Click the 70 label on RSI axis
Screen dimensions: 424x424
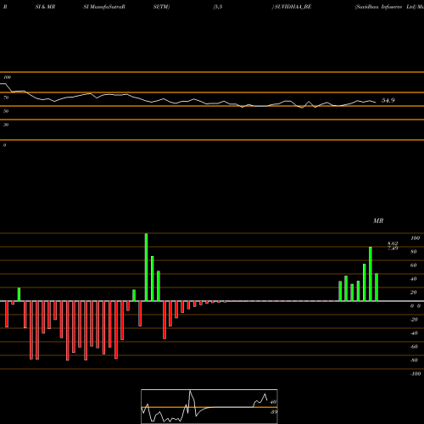click(6, 98)
